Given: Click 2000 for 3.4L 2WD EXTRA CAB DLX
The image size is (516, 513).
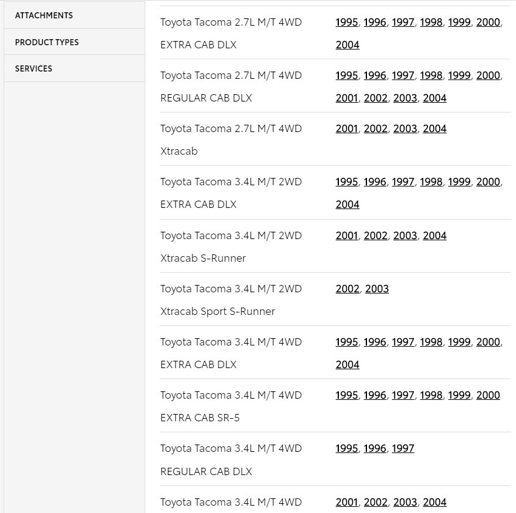Looking at the screenshot, I should coord(488,182).
